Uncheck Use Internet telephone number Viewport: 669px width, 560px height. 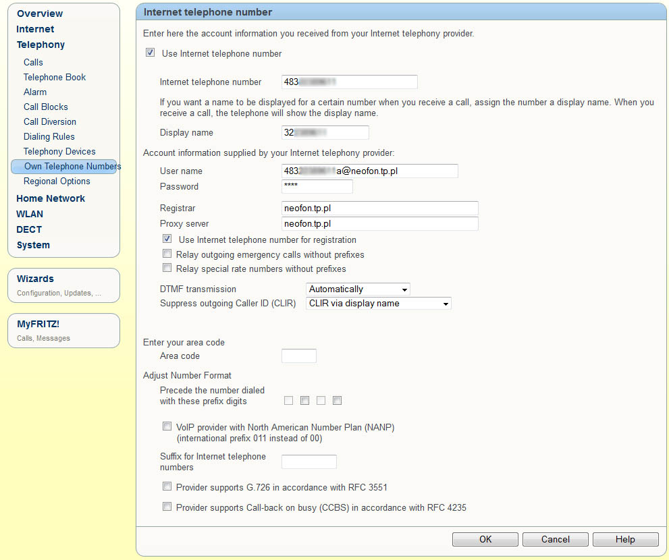pos(150,53)
